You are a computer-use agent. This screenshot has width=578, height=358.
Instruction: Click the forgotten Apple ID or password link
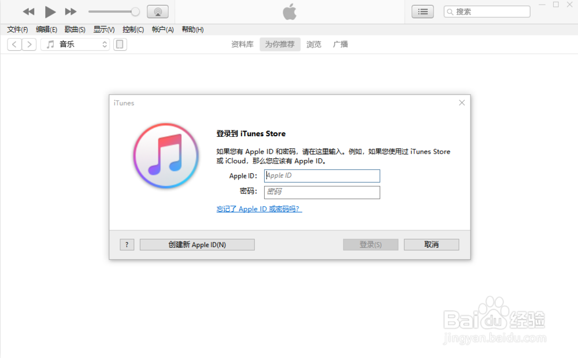click(259, 209)
